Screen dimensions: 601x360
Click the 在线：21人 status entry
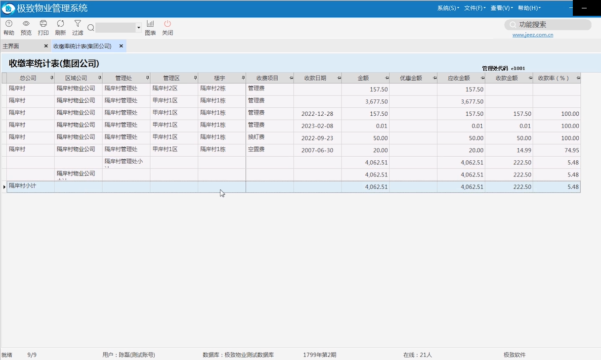pos(418,355)
